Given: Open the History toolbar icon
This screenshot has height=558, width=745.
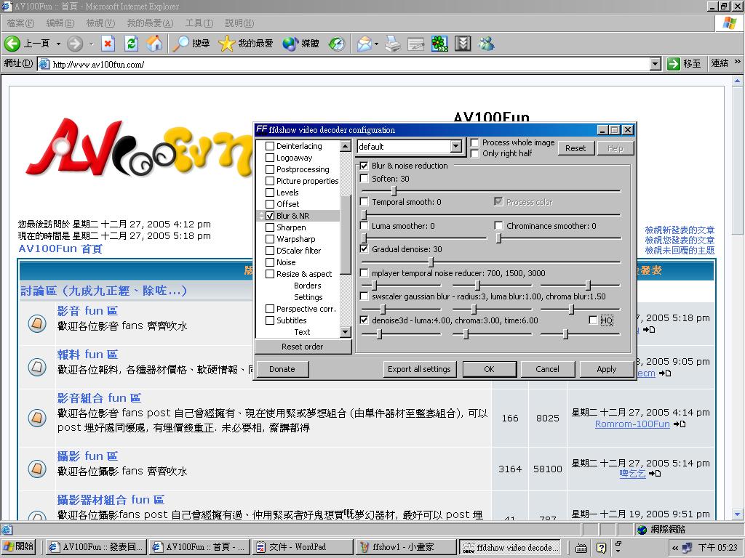Looking at the screenshot, I should (336, 44).
